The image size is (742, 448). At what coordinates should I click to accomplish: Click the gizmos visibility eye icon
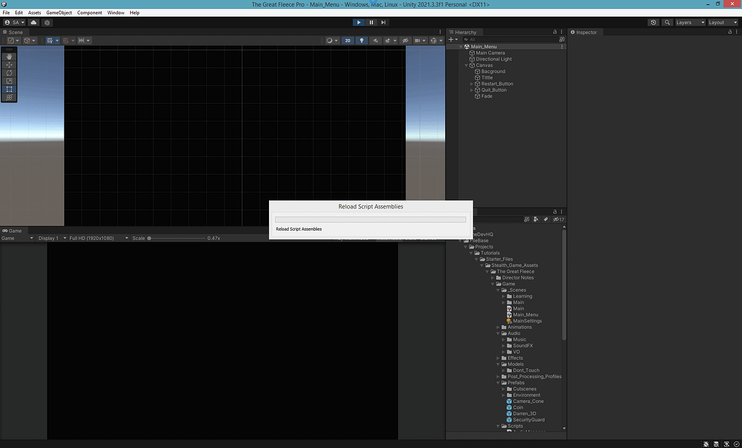[405, 40]
